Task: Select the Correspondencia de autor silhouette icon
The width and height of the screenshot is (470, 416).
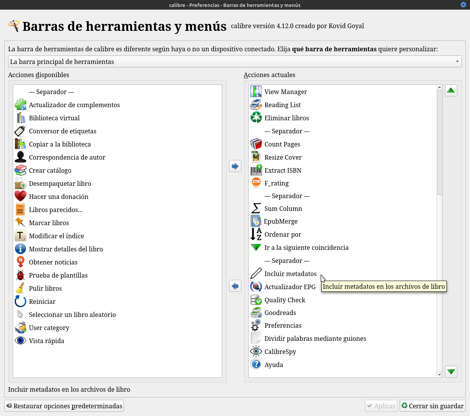Action: click(20, 157)
